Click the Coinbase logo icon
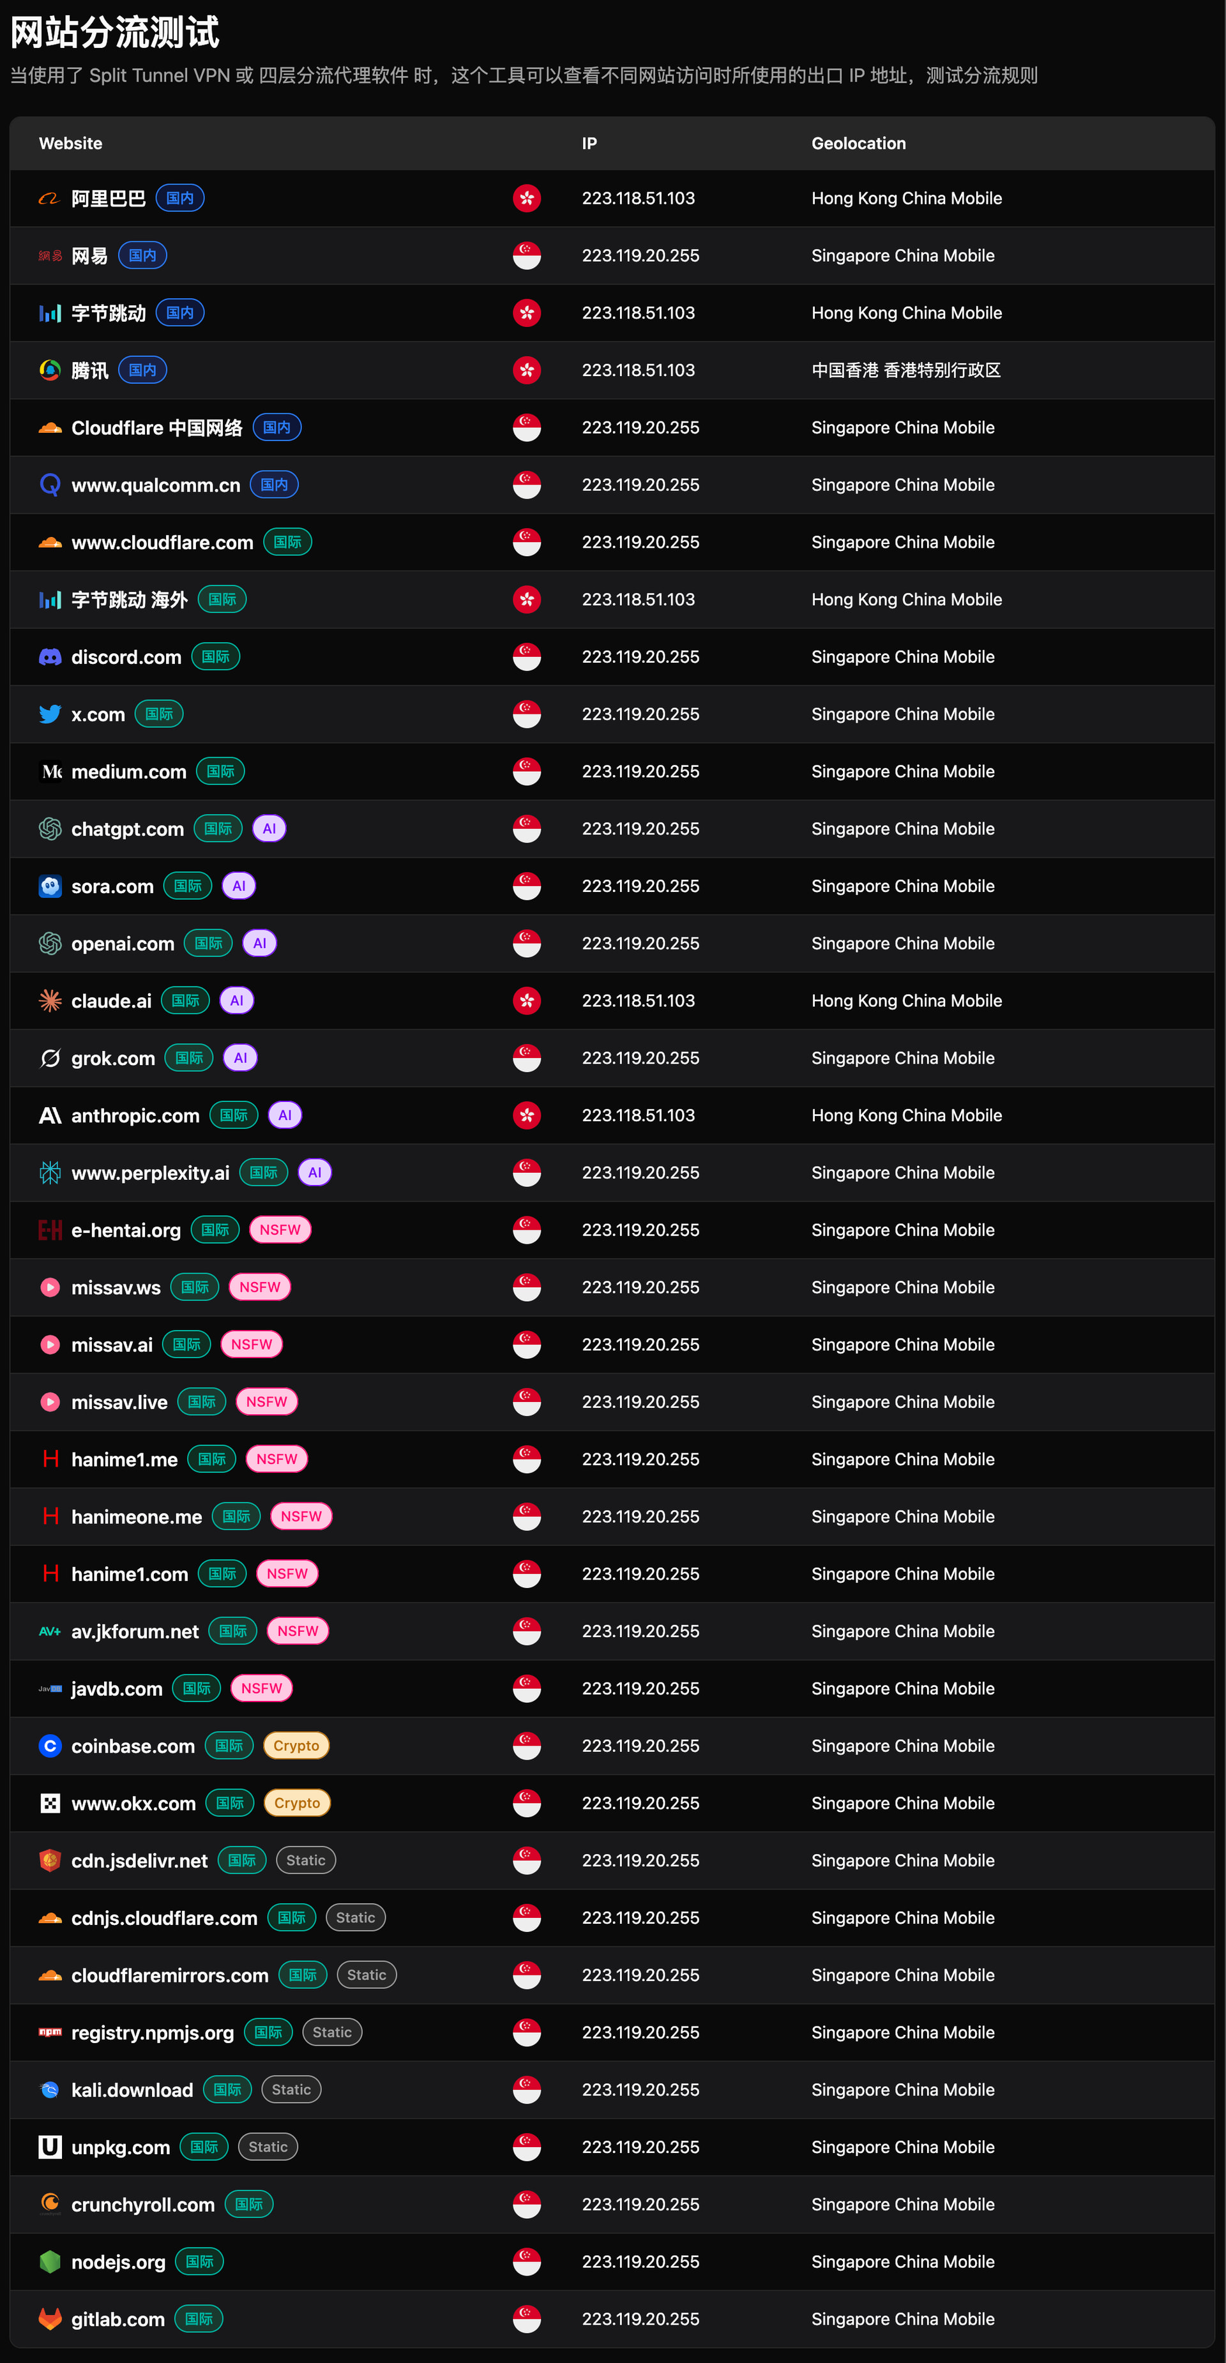This screenshot has width=1226, height=2363. 50,1746
